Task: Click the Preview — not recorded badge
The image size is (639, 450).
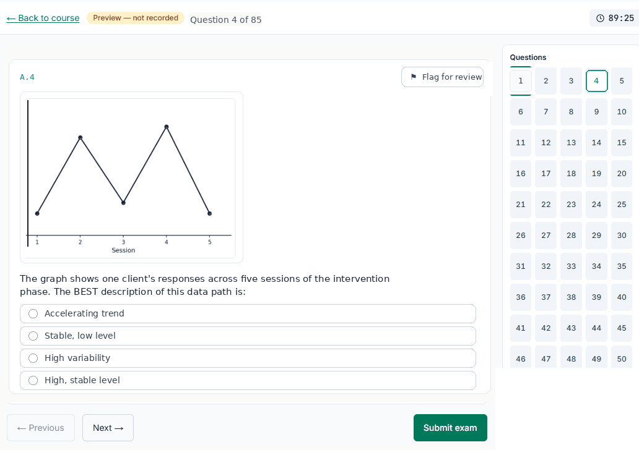Action: coord(136,18)
